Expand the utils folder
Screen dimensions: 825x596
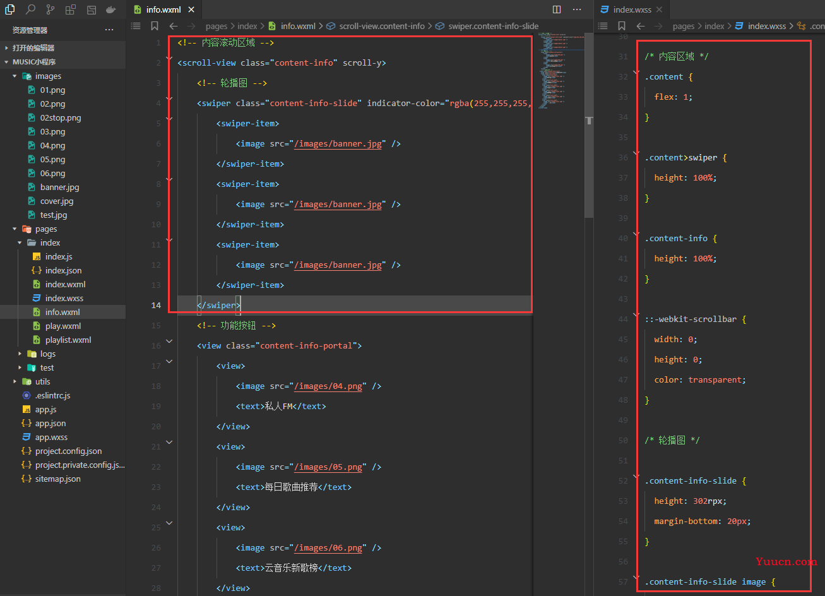click(x=15, y=381)
